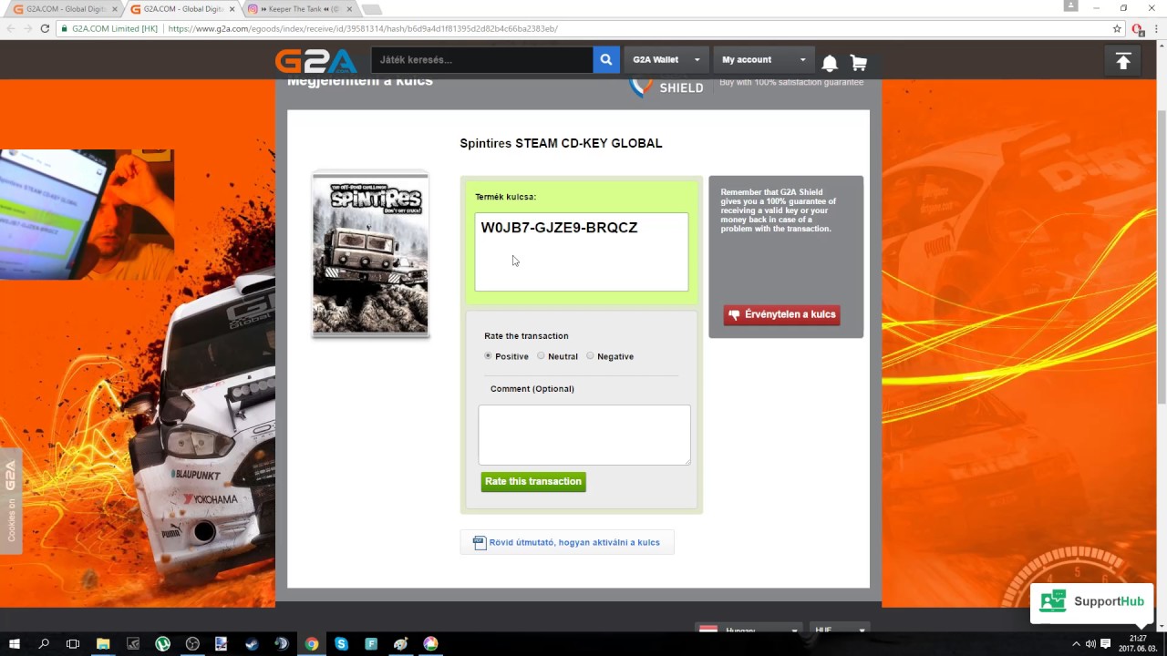
Task: Open Steam from the taskbar
Action: (x=252, y=643)
